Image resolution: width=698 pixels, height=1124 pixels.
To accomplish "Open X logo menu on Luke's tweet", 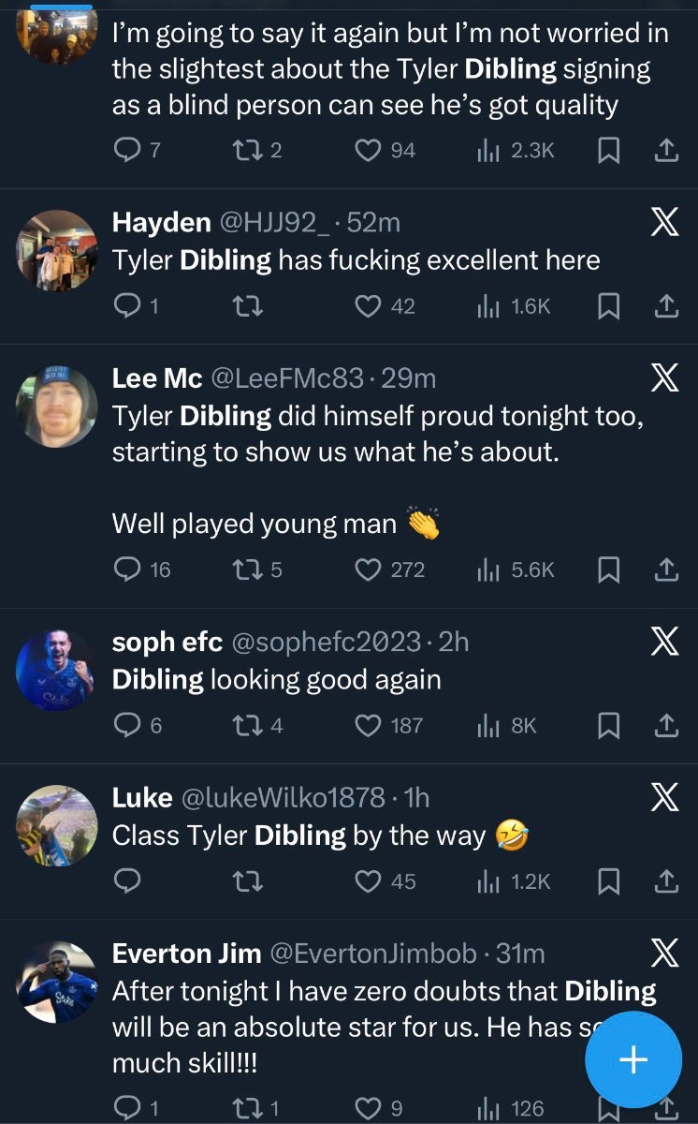I will 664,797.
